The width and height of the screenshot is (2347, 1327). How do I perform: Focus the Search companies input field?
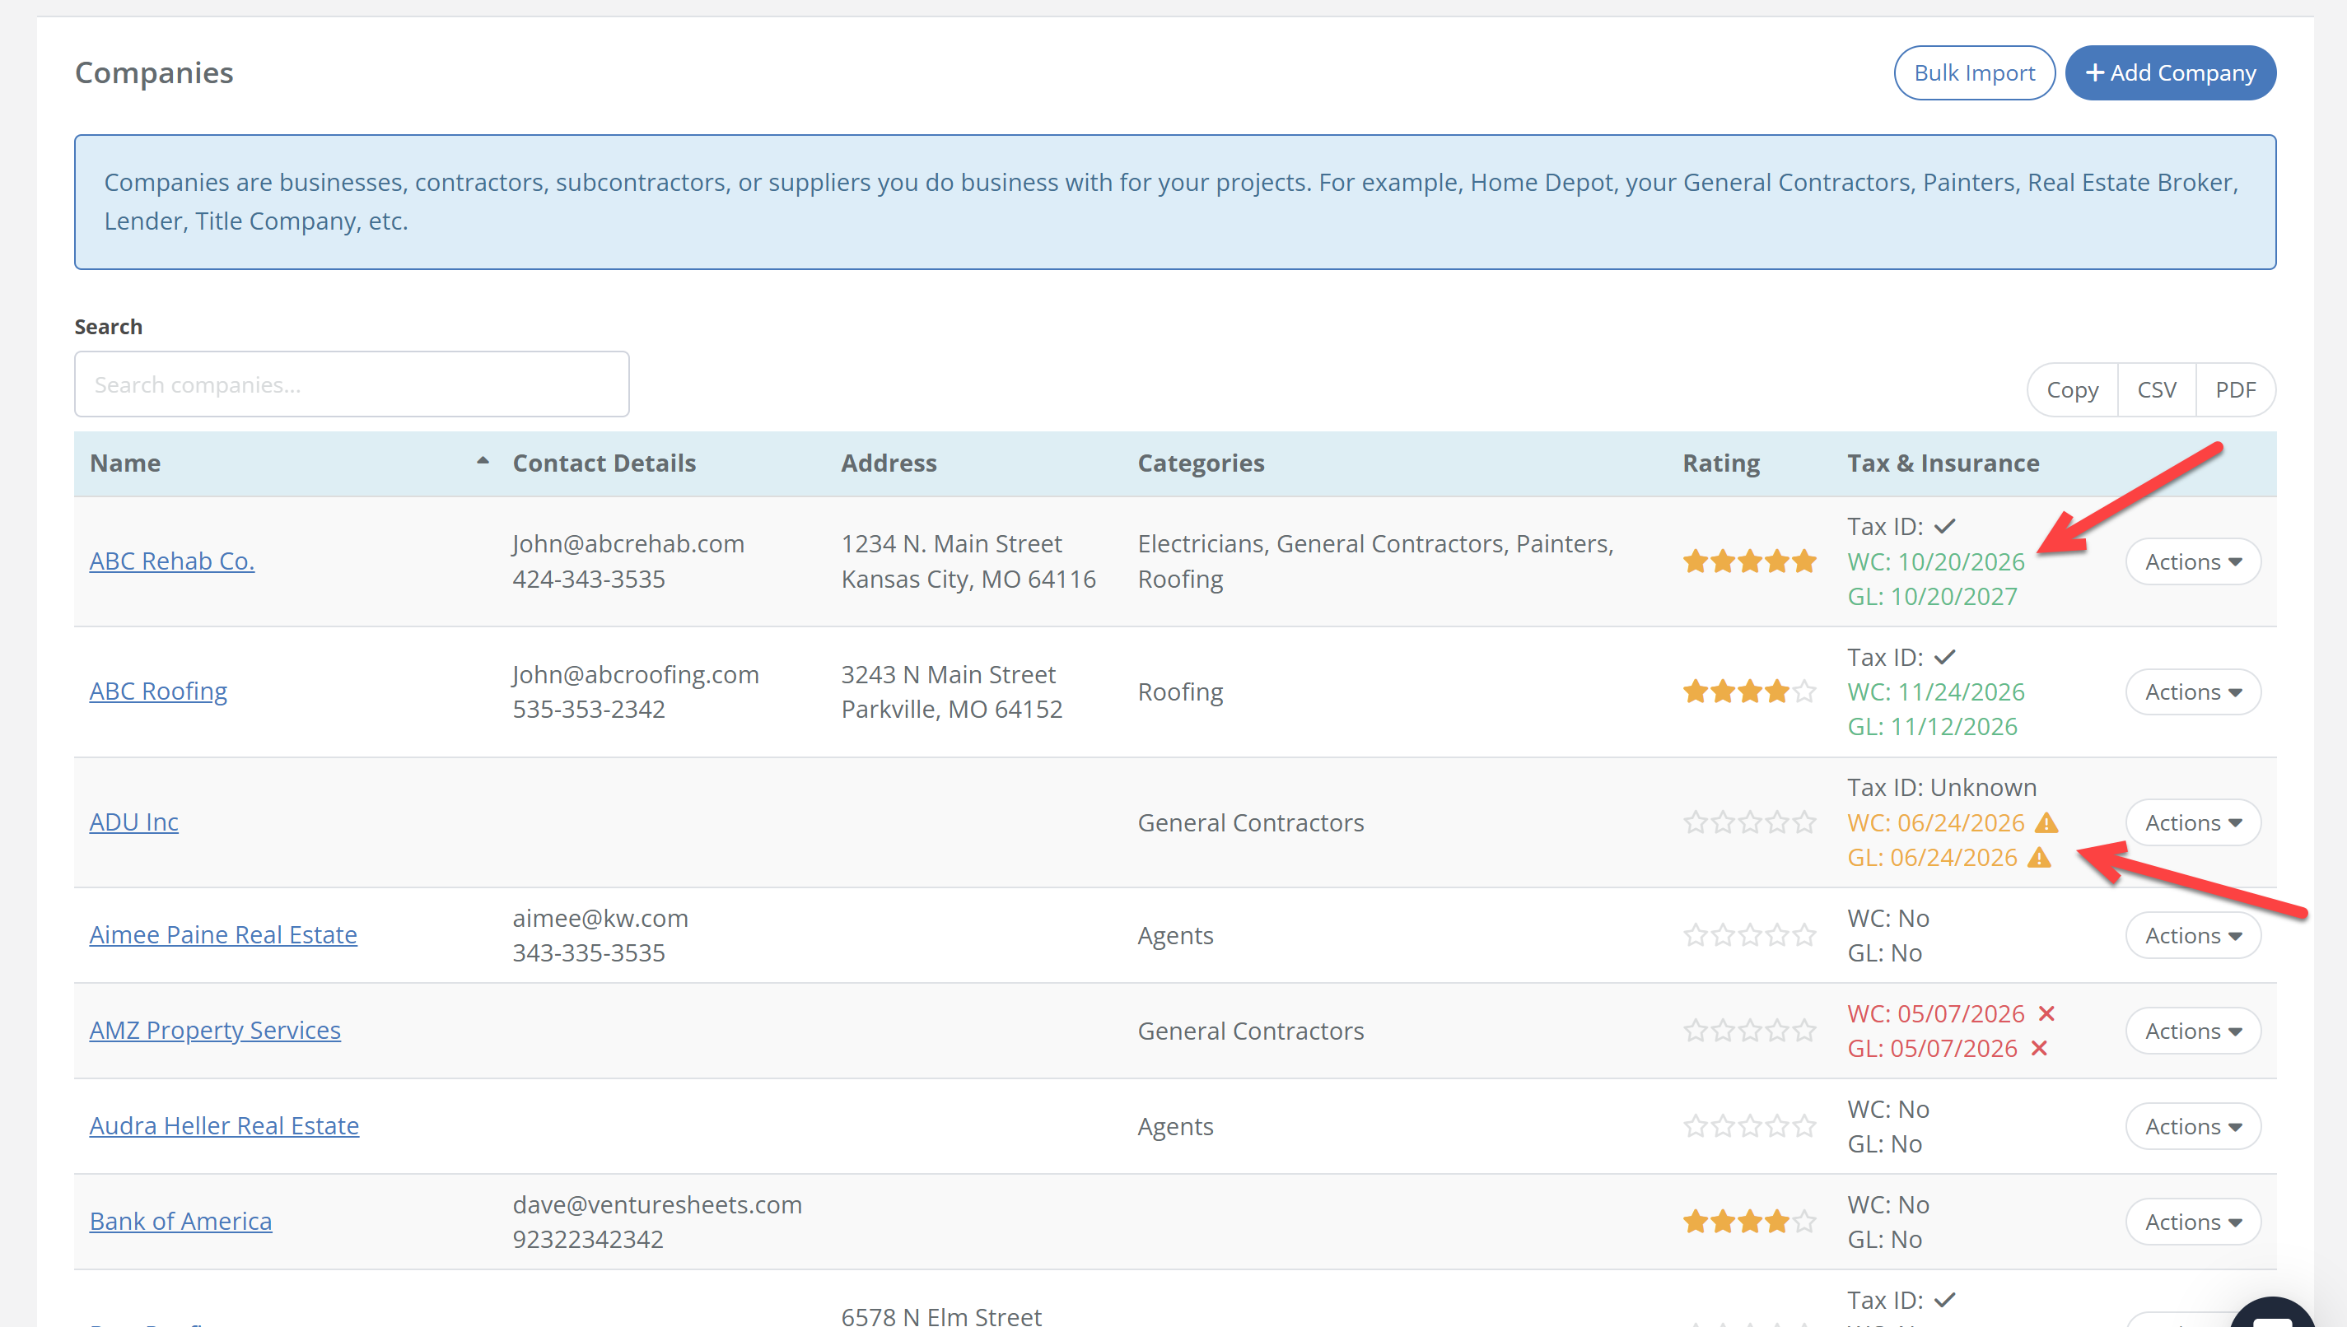pos(352,384)
